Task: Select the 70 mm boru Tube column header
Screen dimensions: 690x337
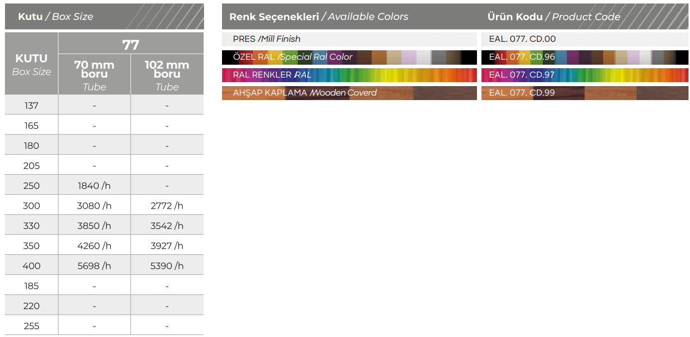Action: (94, 75)
